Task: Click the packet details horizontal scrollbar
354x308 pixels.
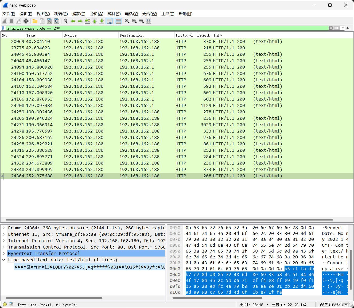Action: pos(54,298)
